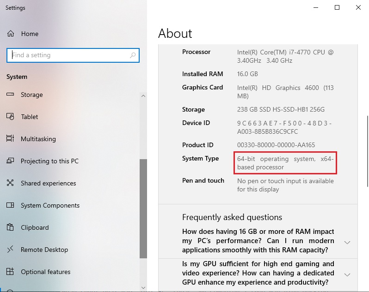Click the Storage label in specs

193,109
